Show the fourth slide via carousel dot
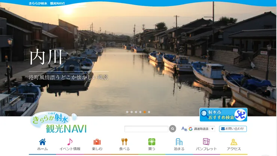 pos(140,112)
